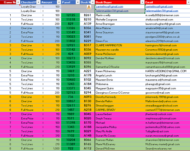Open helenmadden11@gmail.com link in Email column
The width and height of the screenshot is (190, 151).
click(x=162, y=11)
